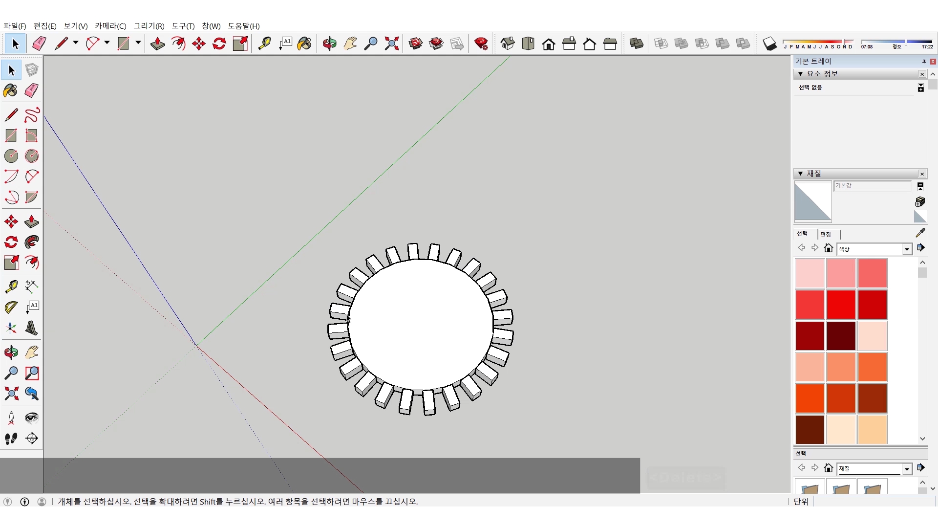938x528 pixels.
Task: Pick the Follow Me tool
Action: (31, 242)
